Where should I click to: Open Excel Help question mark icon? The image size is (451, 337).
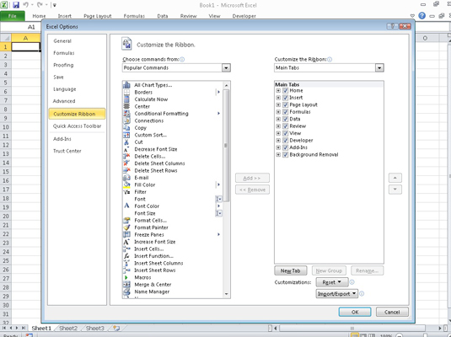point(422,16)
